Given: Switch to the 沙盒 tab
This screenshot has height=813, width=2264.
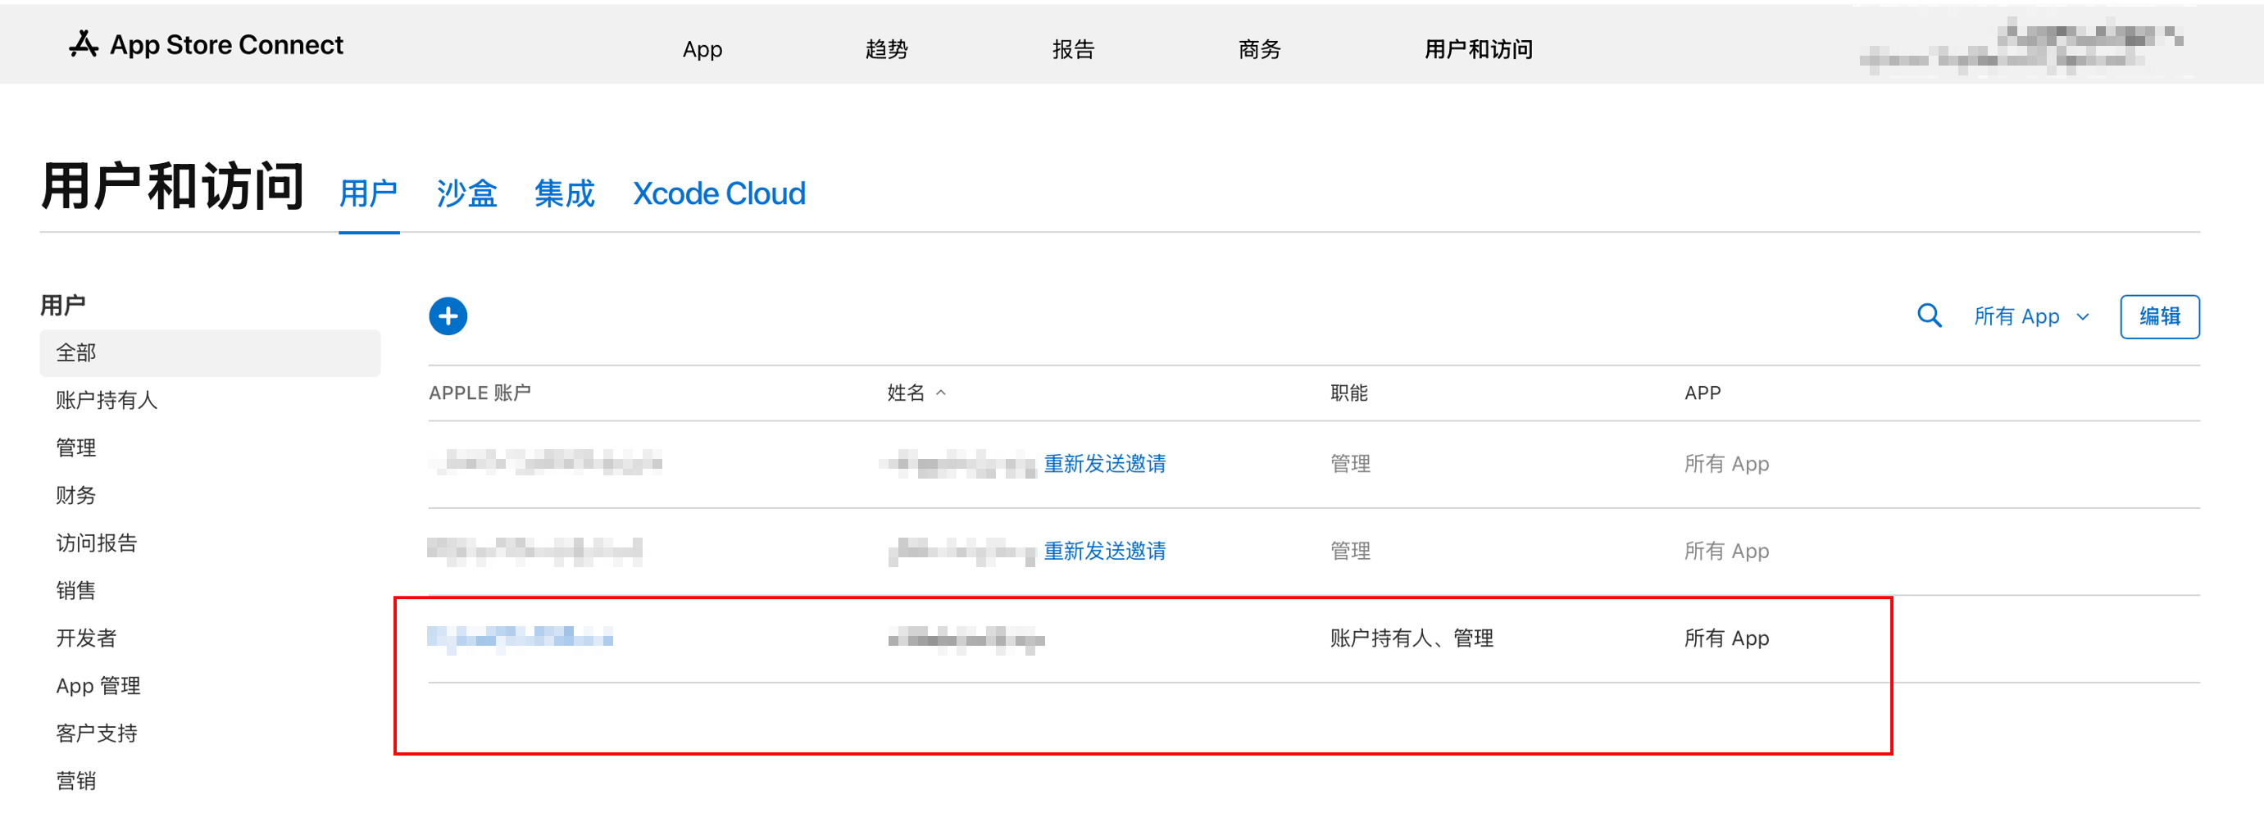Looking at the screenshot, I should pos(466,193).
